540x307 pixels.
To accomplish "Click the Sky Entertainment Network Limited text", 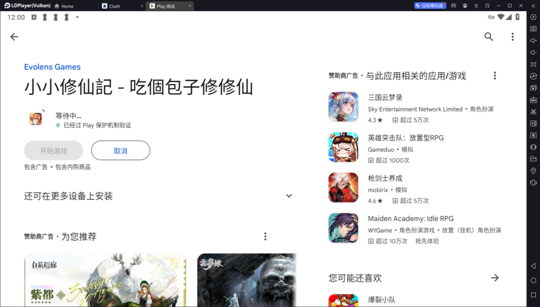I will click(415, 110).
